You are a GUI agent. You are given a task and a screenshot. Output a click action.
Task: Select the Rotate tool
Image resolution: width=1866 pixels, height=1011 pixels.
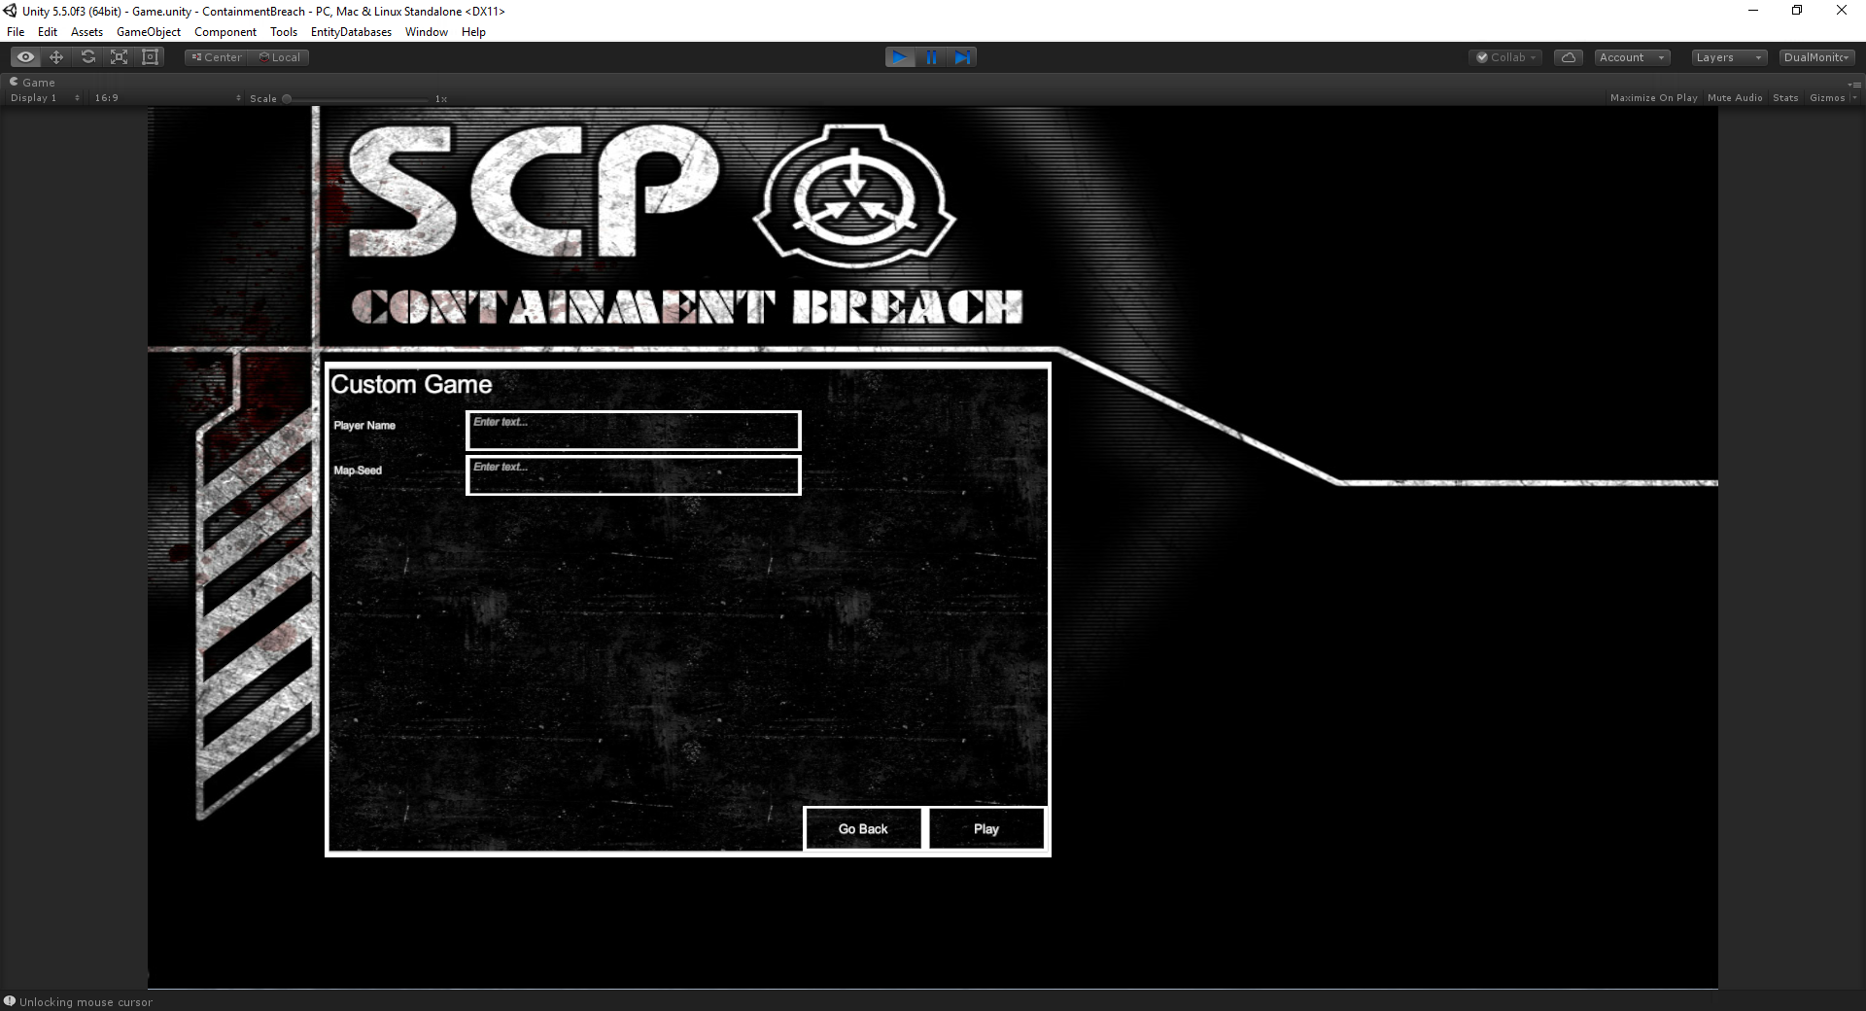(x=87, y=57)
